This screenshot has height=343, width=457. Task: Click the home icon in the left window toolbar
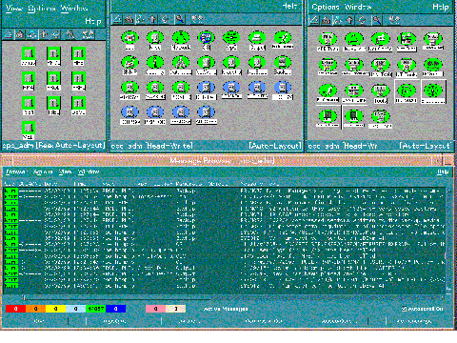coord(20,34)
